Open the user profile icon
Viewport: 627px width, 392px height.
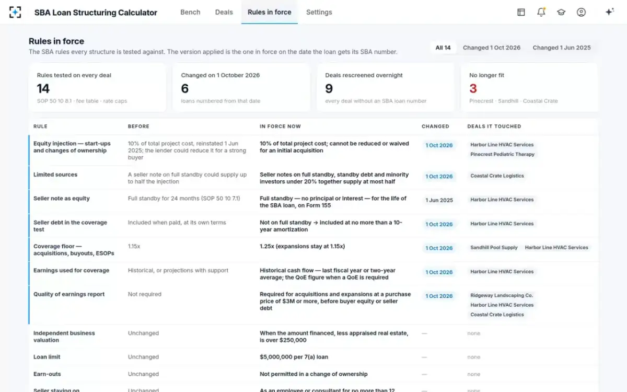click(x=581, y=12)
